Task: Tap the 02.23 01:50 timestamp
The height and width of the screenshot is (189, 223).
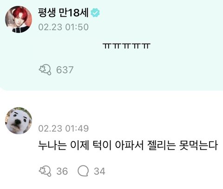Action: tap(63, 27)
